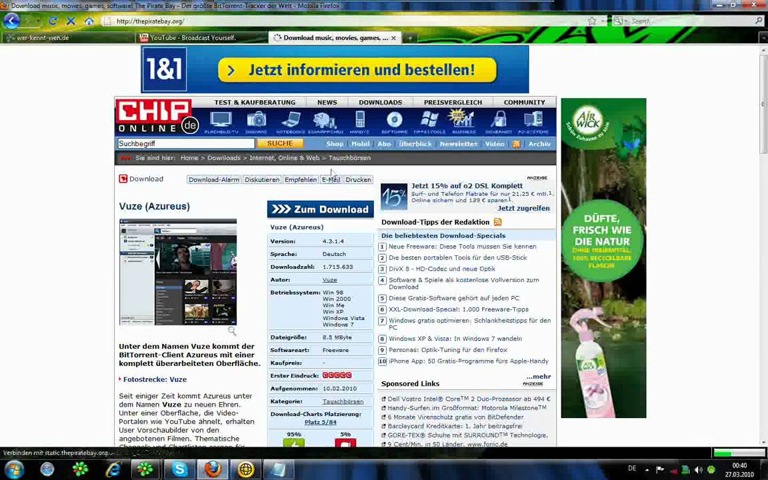Click the Platz 5/84 chart ranking link
Viewport: 768px width, 480px height.
tap(320, 422)
